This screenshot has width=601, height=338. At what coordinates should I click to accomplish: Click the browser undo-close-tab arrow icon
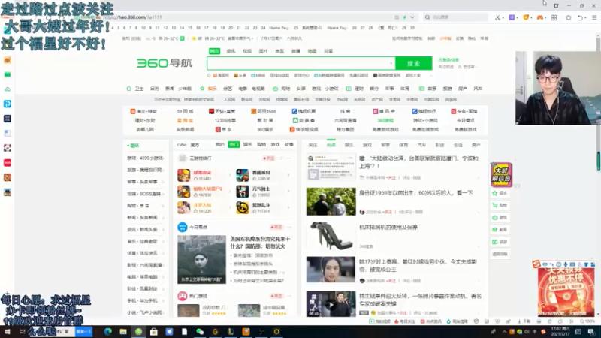(x=580, y=17)
